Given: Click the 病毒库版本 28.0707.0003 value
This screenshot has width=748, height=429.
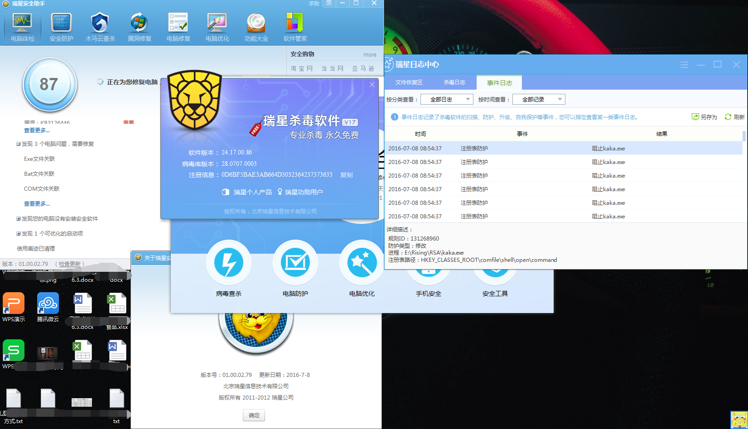Looking at the screenshot, I should [239, 164].
